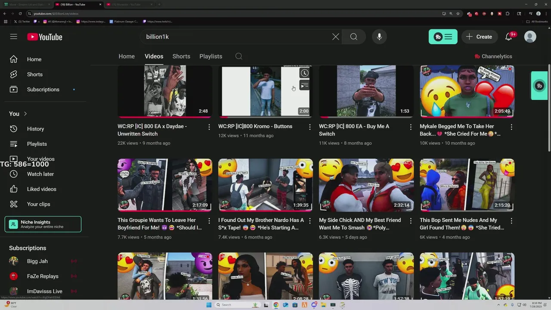Switch to the channel Home tab
The image size is (551, 310).
127,56
